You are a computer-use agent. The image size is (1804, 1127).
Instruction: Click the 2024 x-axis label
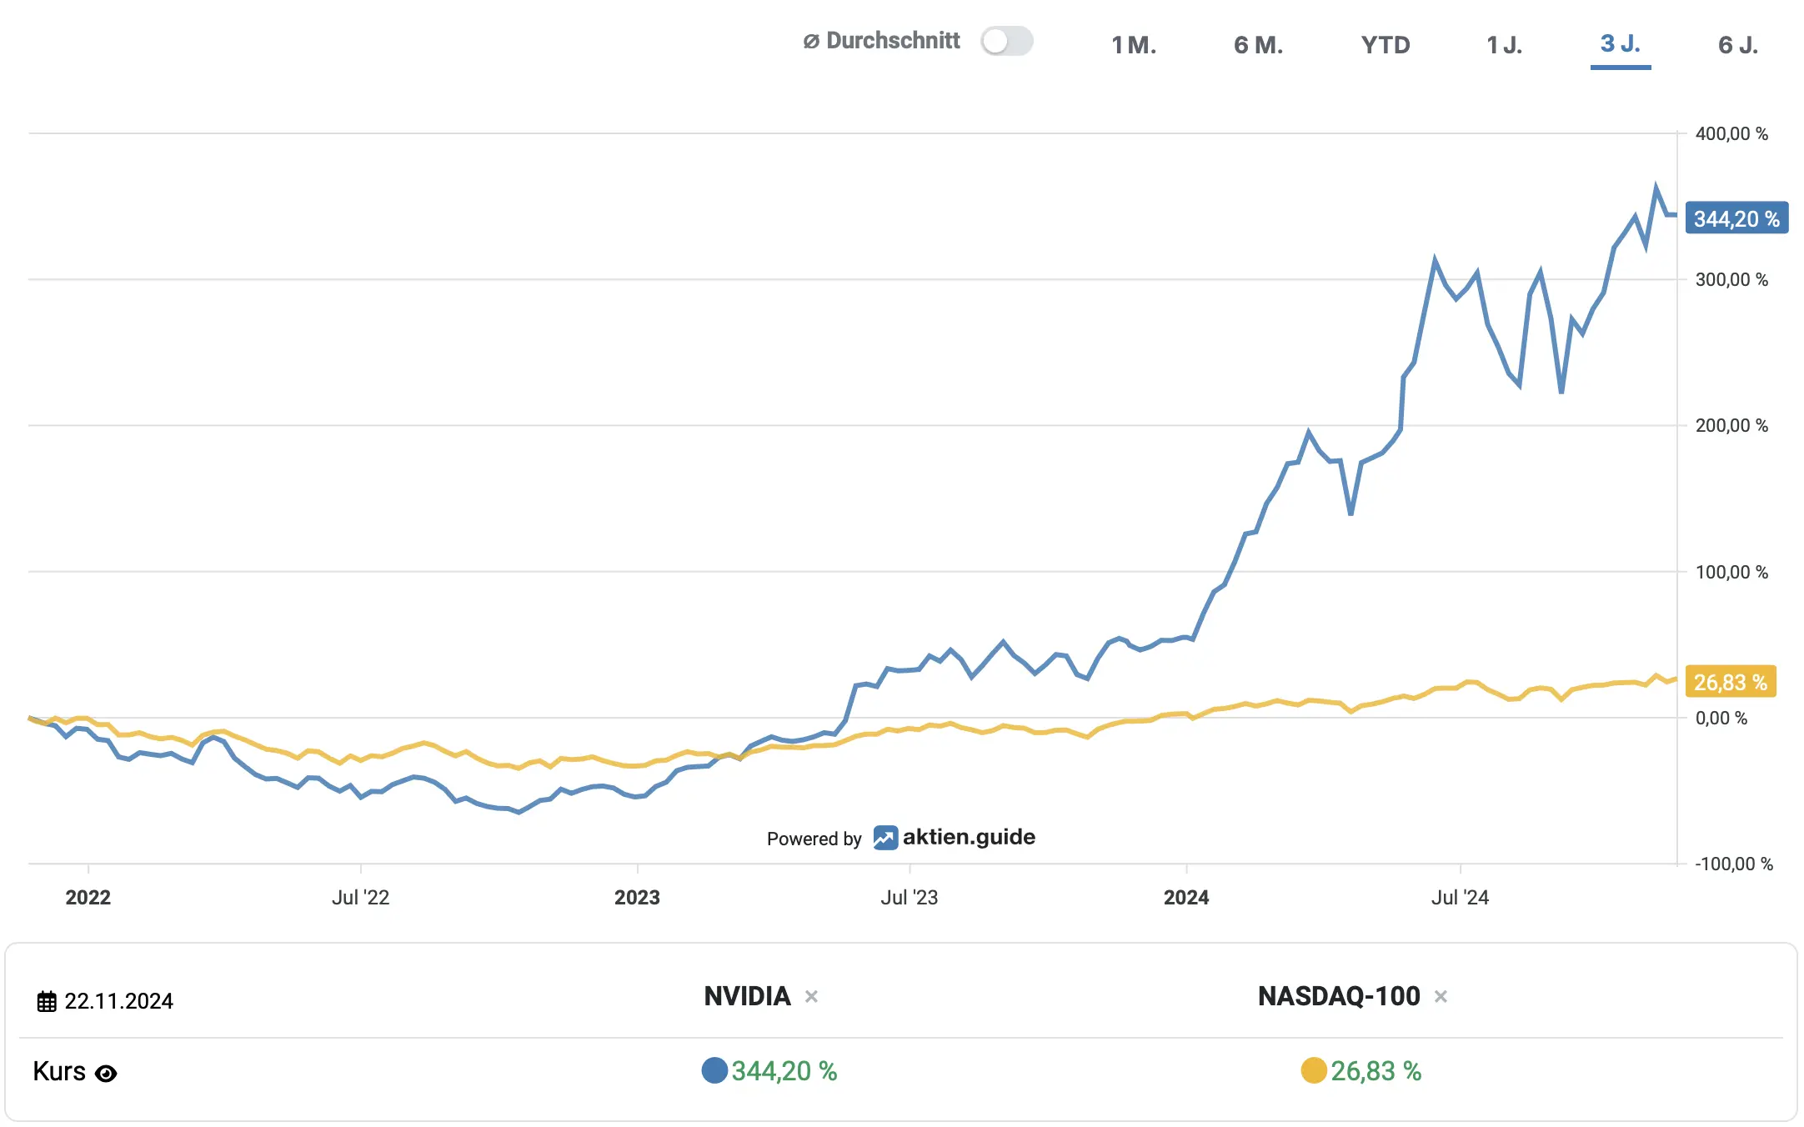[x=1185, y=898]
